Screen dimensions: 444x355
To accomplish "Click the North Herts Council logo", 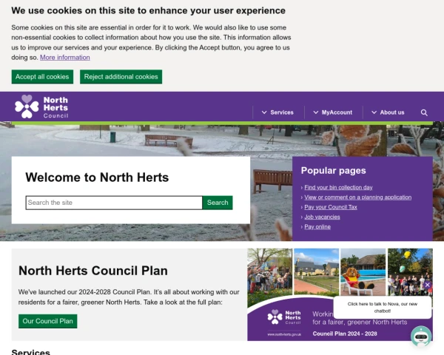I will tap(41, 106).
